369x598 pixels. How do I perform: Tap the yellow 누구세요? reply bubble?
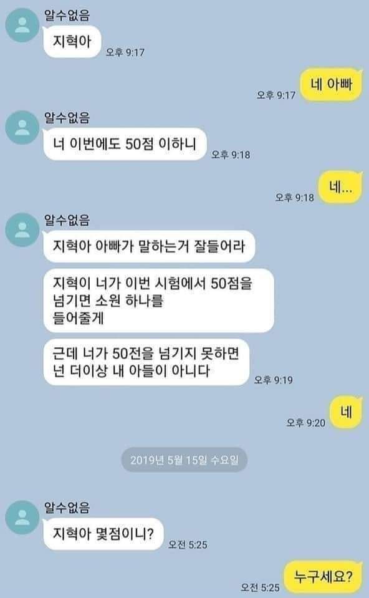click(323, 576)
